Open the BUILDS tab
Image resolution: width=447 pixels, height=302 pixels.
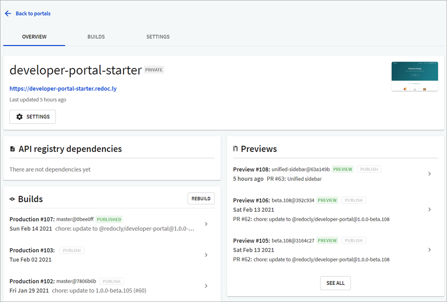96,37
